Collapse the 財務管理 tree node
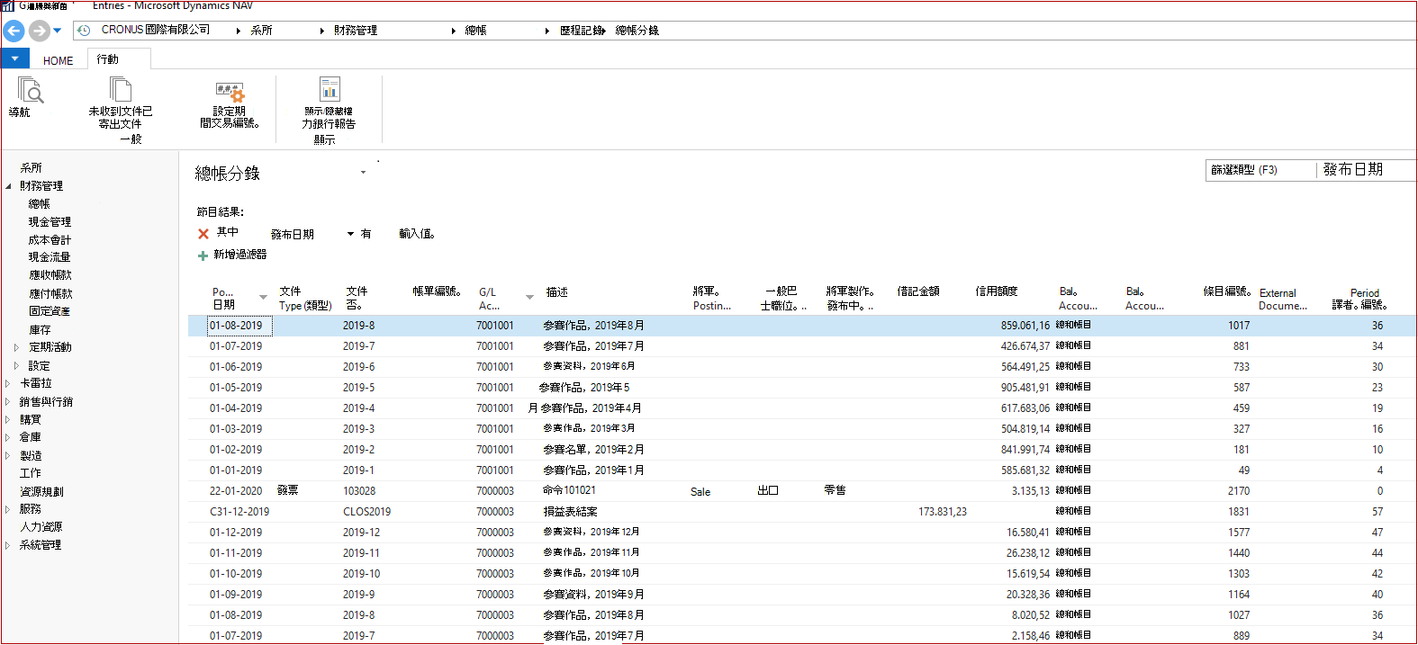Screen dimensions: 1418x645 8,186
